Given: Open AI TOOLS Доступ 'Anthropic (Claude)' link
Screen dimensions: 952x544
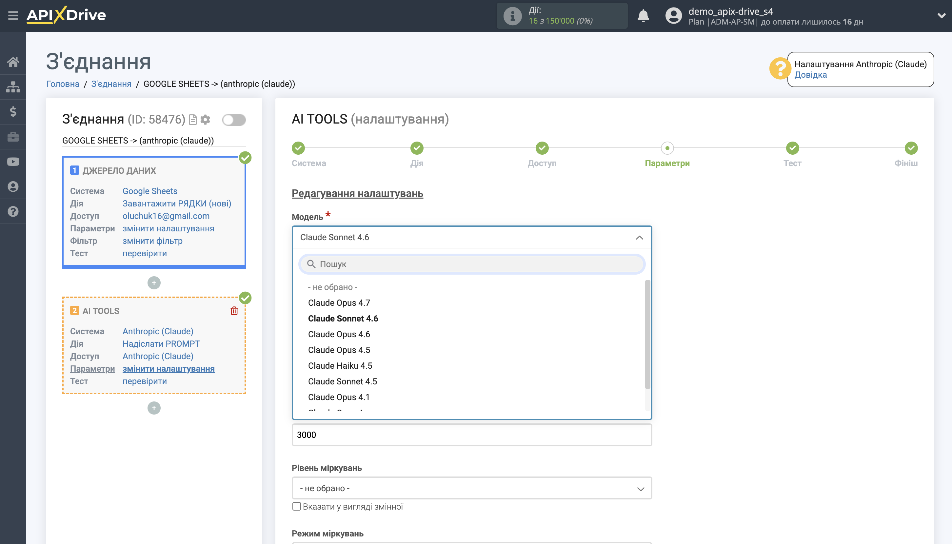Looking at the screenshot, I should (158, 356).
